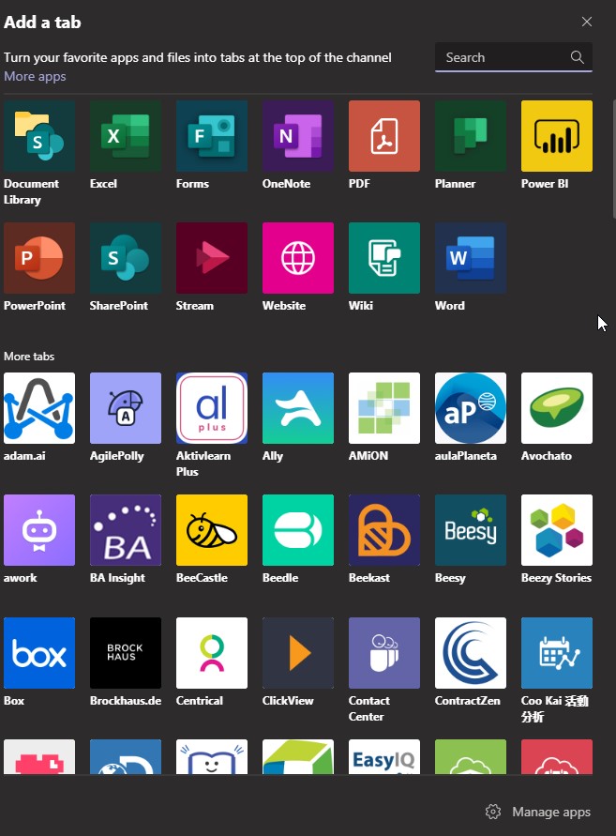
Task: Click the Manage apps gear icon
Action: click(x=493, y=812)
